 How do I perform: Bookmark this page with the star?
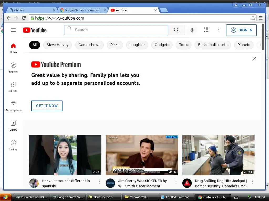(x=253, y=18)
